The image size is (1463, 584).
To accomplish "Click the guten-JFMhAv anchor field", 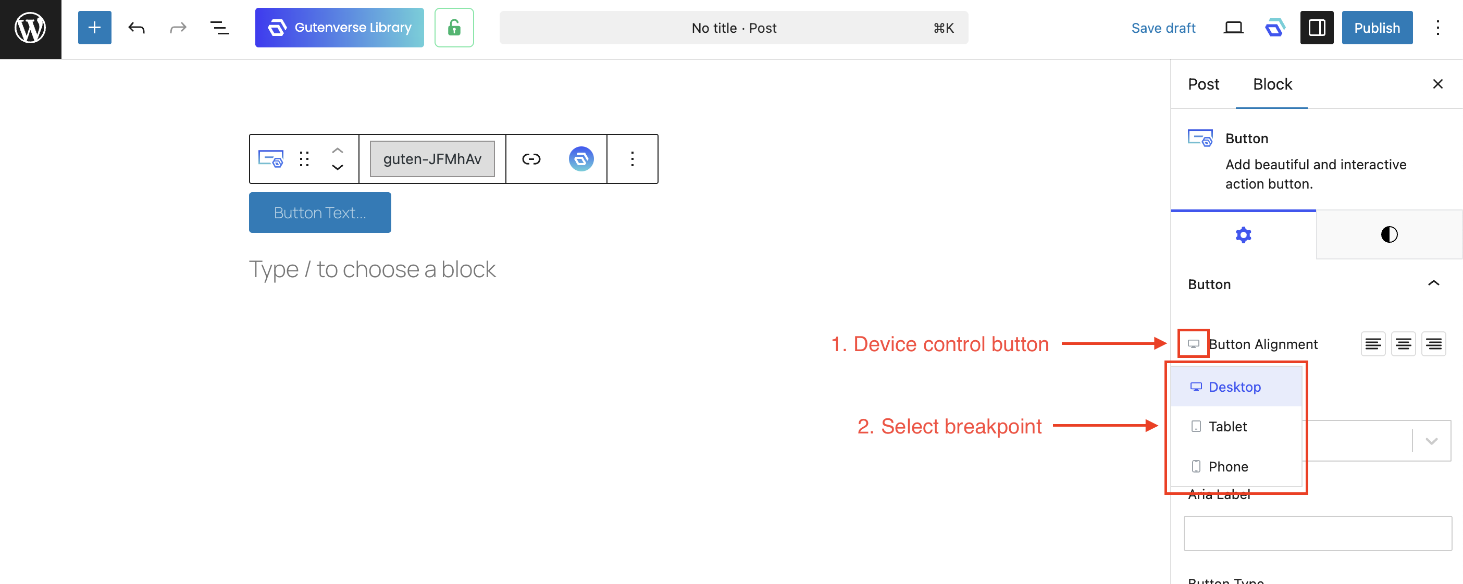I will (431, 159).
